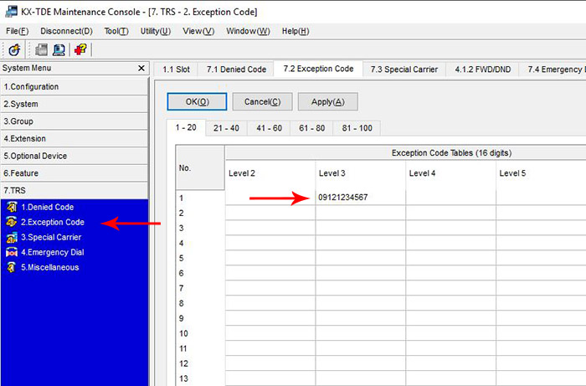Viewport: 586px width, 386px height.
Task: Expand the 6.Feature menu section
Action: (75, 173)
